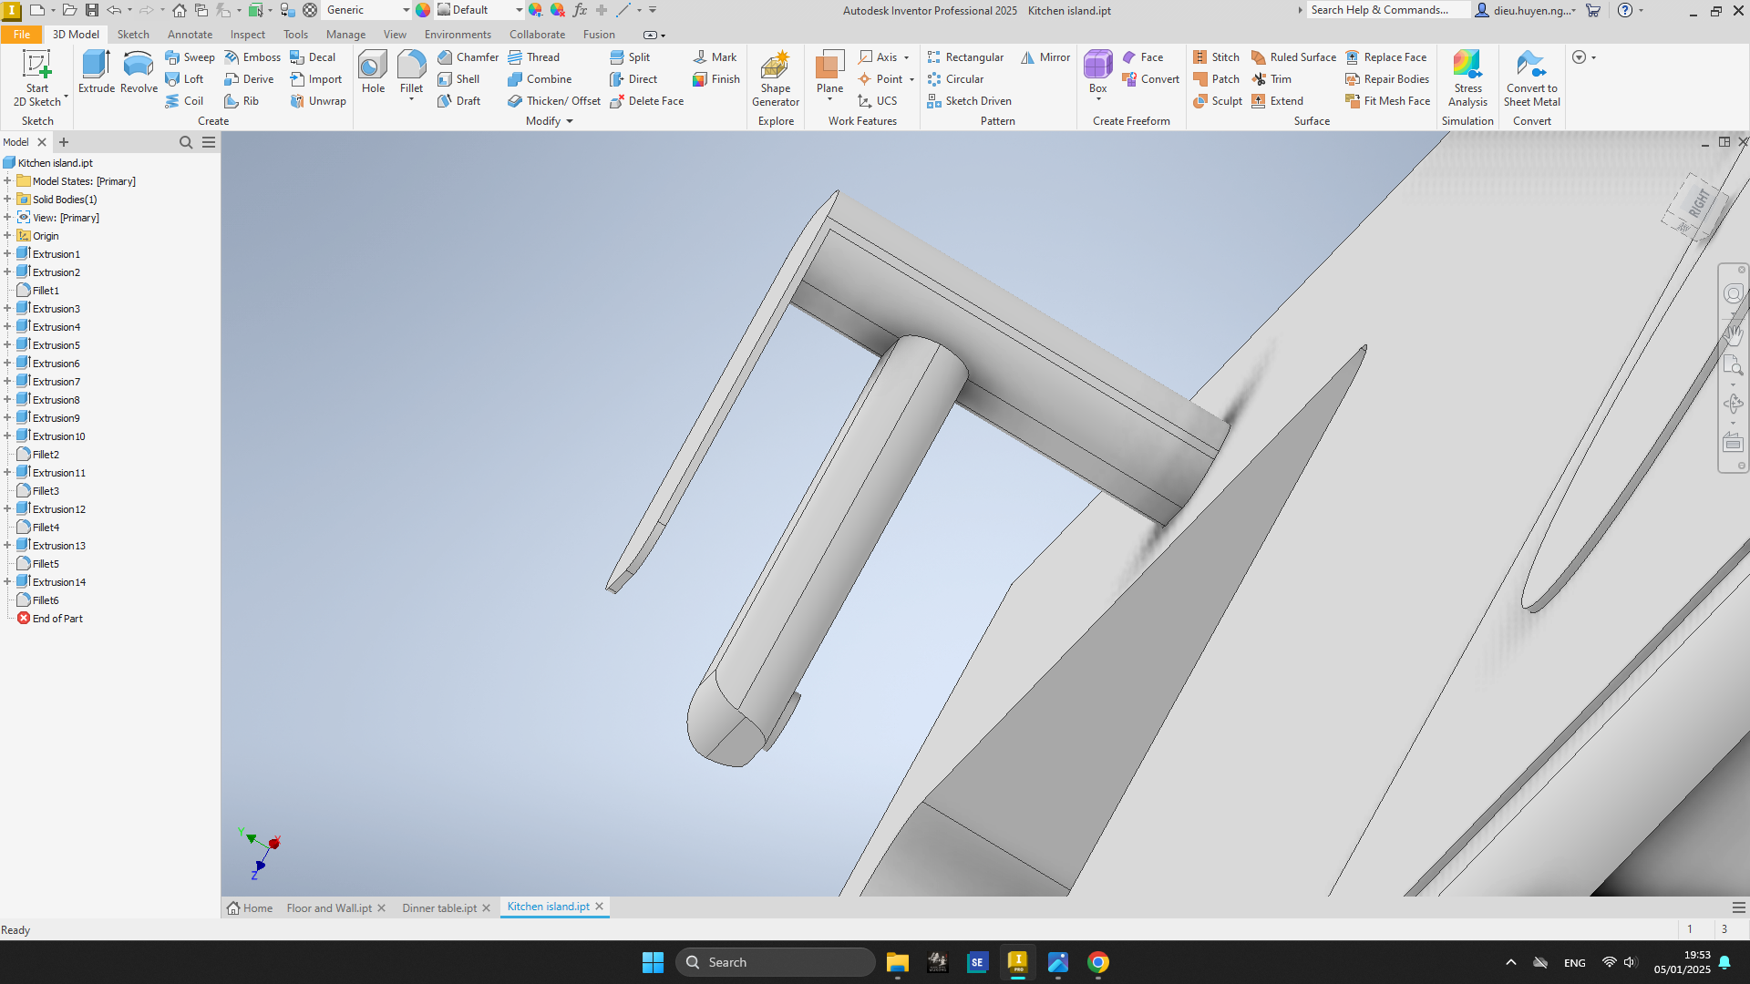Click the Windows taskbar Search box

coord(776,962)
